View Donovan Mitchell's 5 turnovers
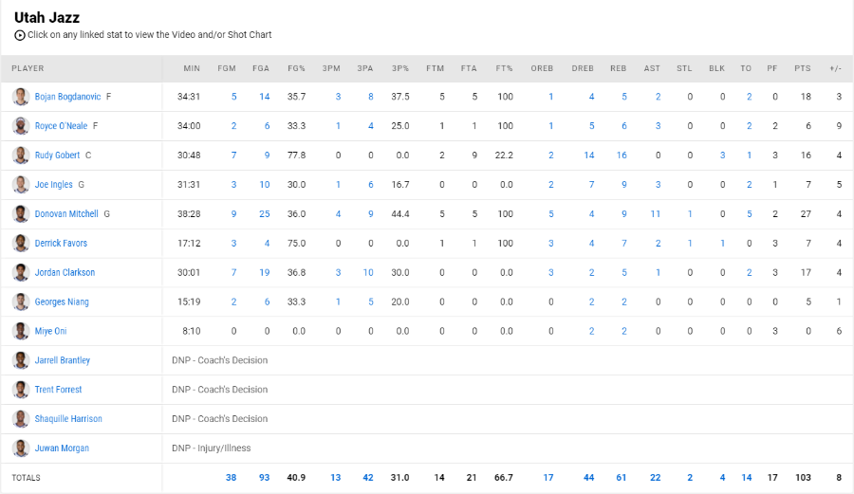The height and width of the screenshot is (494, 854). pos(750,213)
